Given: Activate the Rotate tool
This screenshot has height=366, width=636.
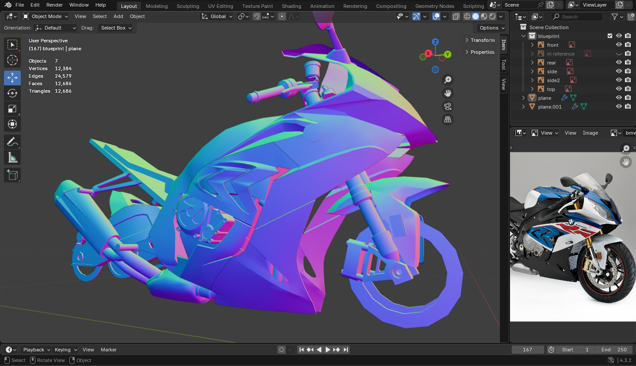Looking at the screenshot, I should (12, 93).
